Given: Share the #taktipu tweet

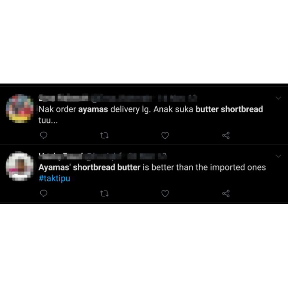Looking at the screenshot, I should [x=226, y=193].
